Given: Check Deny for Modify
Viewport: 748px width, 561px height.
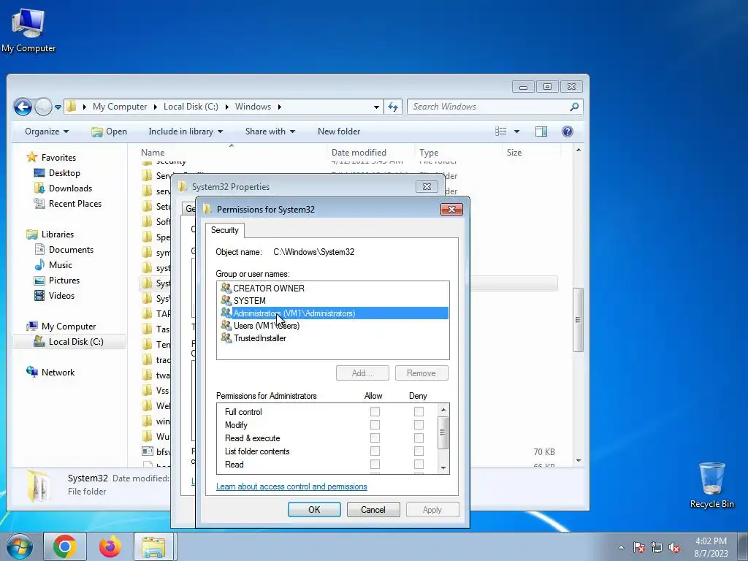Looking at the screenshot, I should tap(419, 424).
